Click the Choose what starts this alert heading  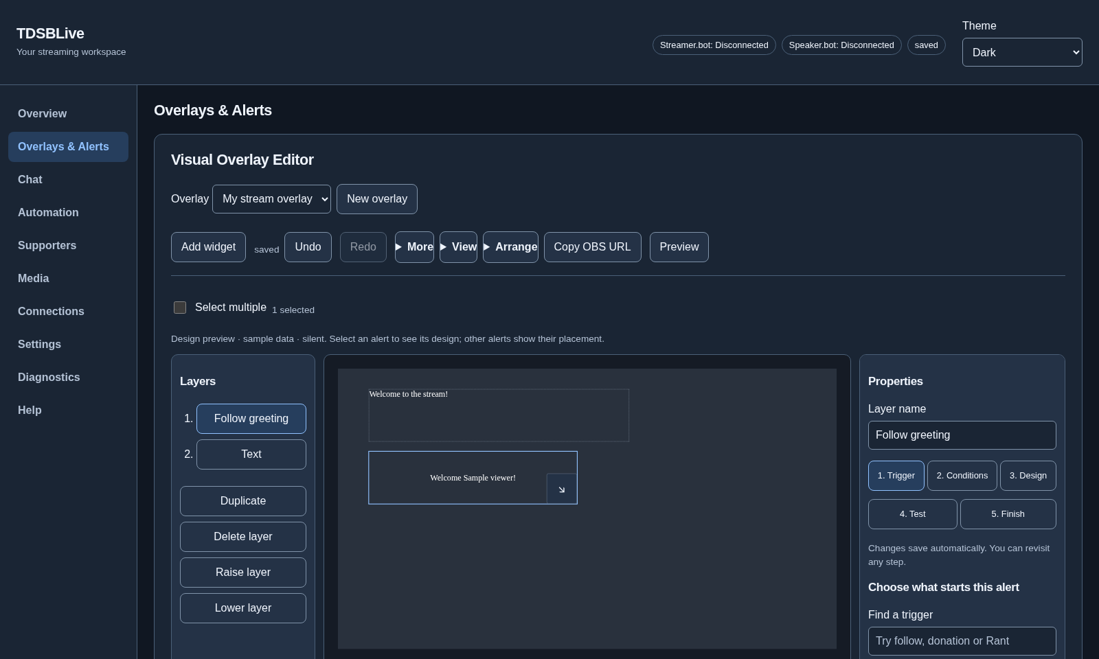click(944, 588)
